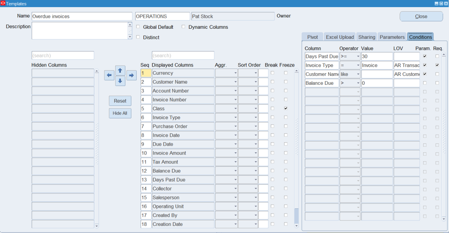Uncheck Param. for Days Past Due condition
This screenshot has height=233, width=449.
pos(425,56)
